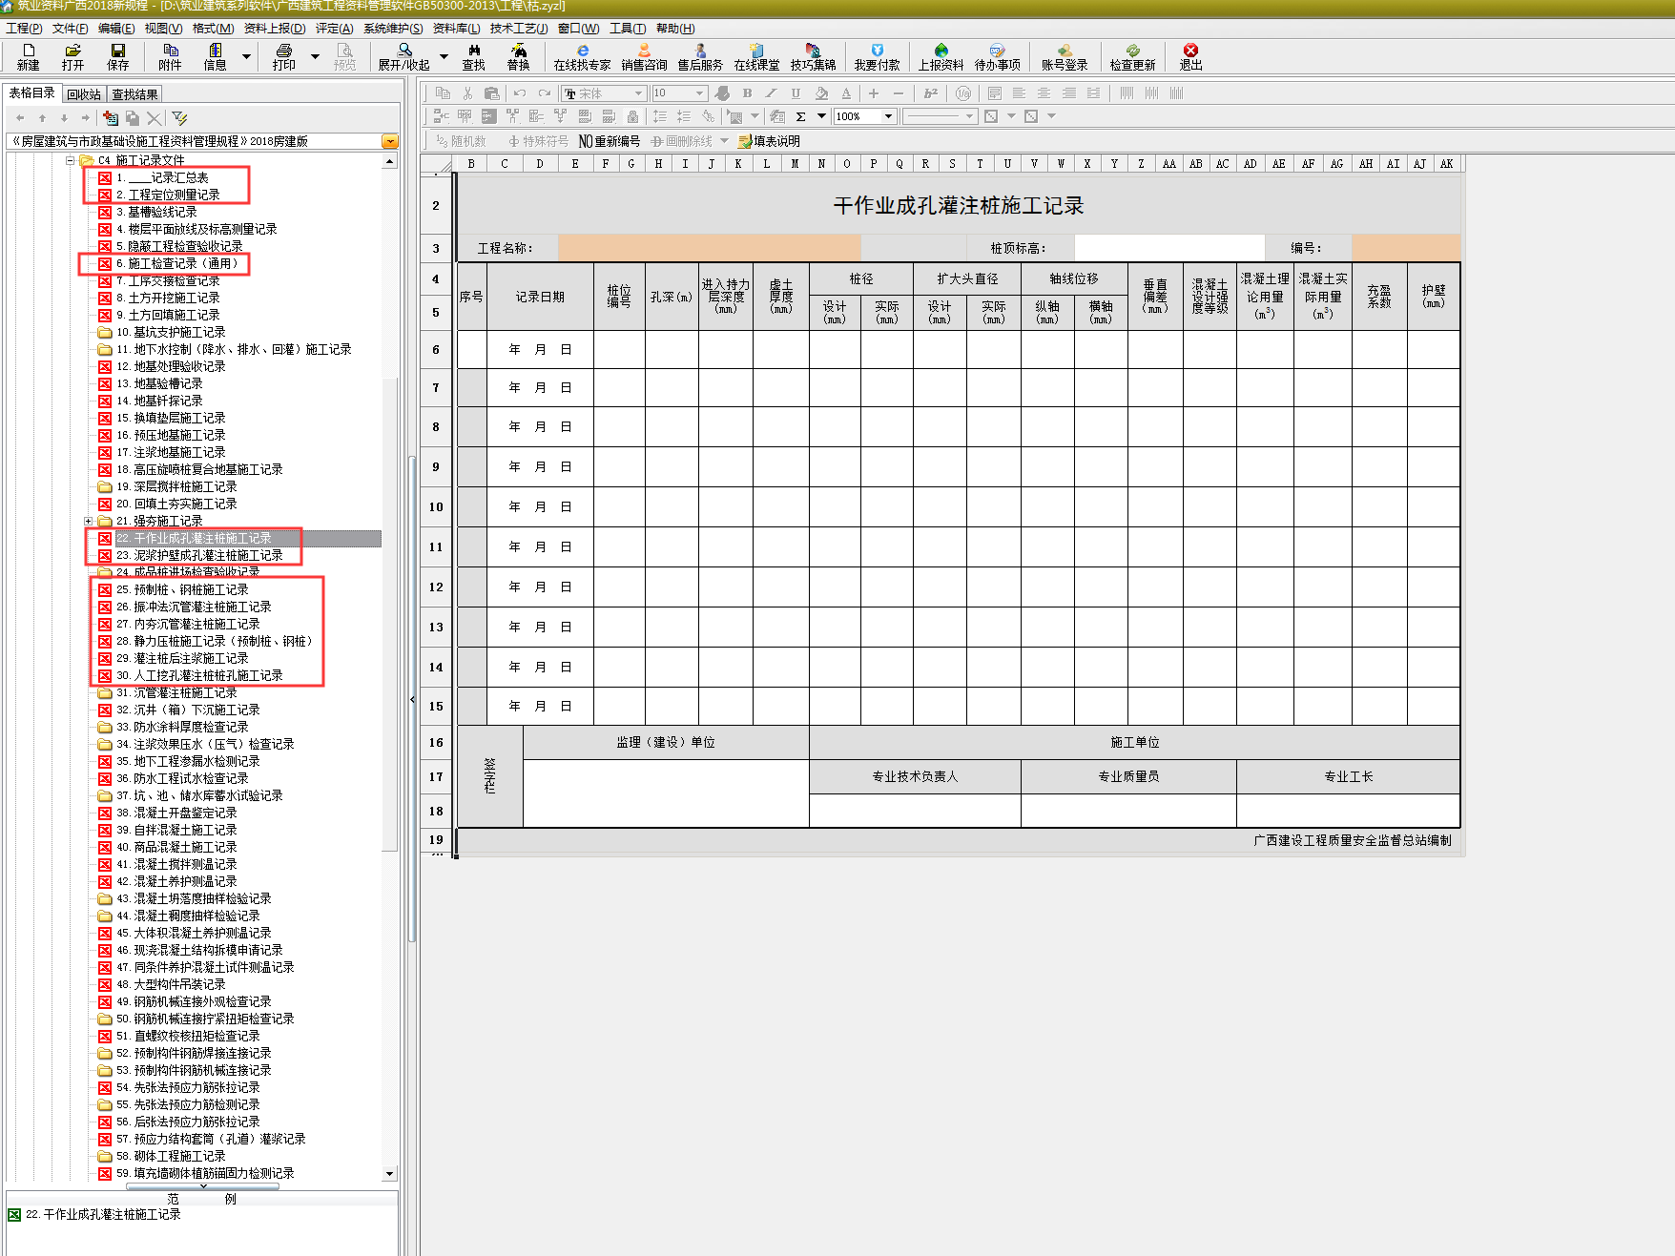The width and height of the screenshot is (1675, 1256).
Task: Select tree item 6. 施工检查记录（通用）
Action: tap(177, 263)
